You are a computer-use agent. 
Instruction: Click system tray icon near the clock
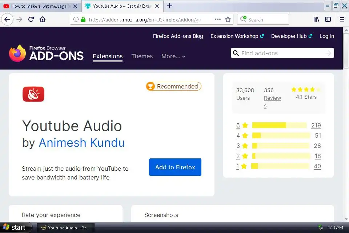click(321, 227)
